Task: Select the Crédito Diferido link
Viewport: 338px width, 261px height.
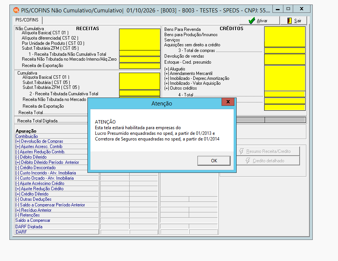Action: coord(32,194)
